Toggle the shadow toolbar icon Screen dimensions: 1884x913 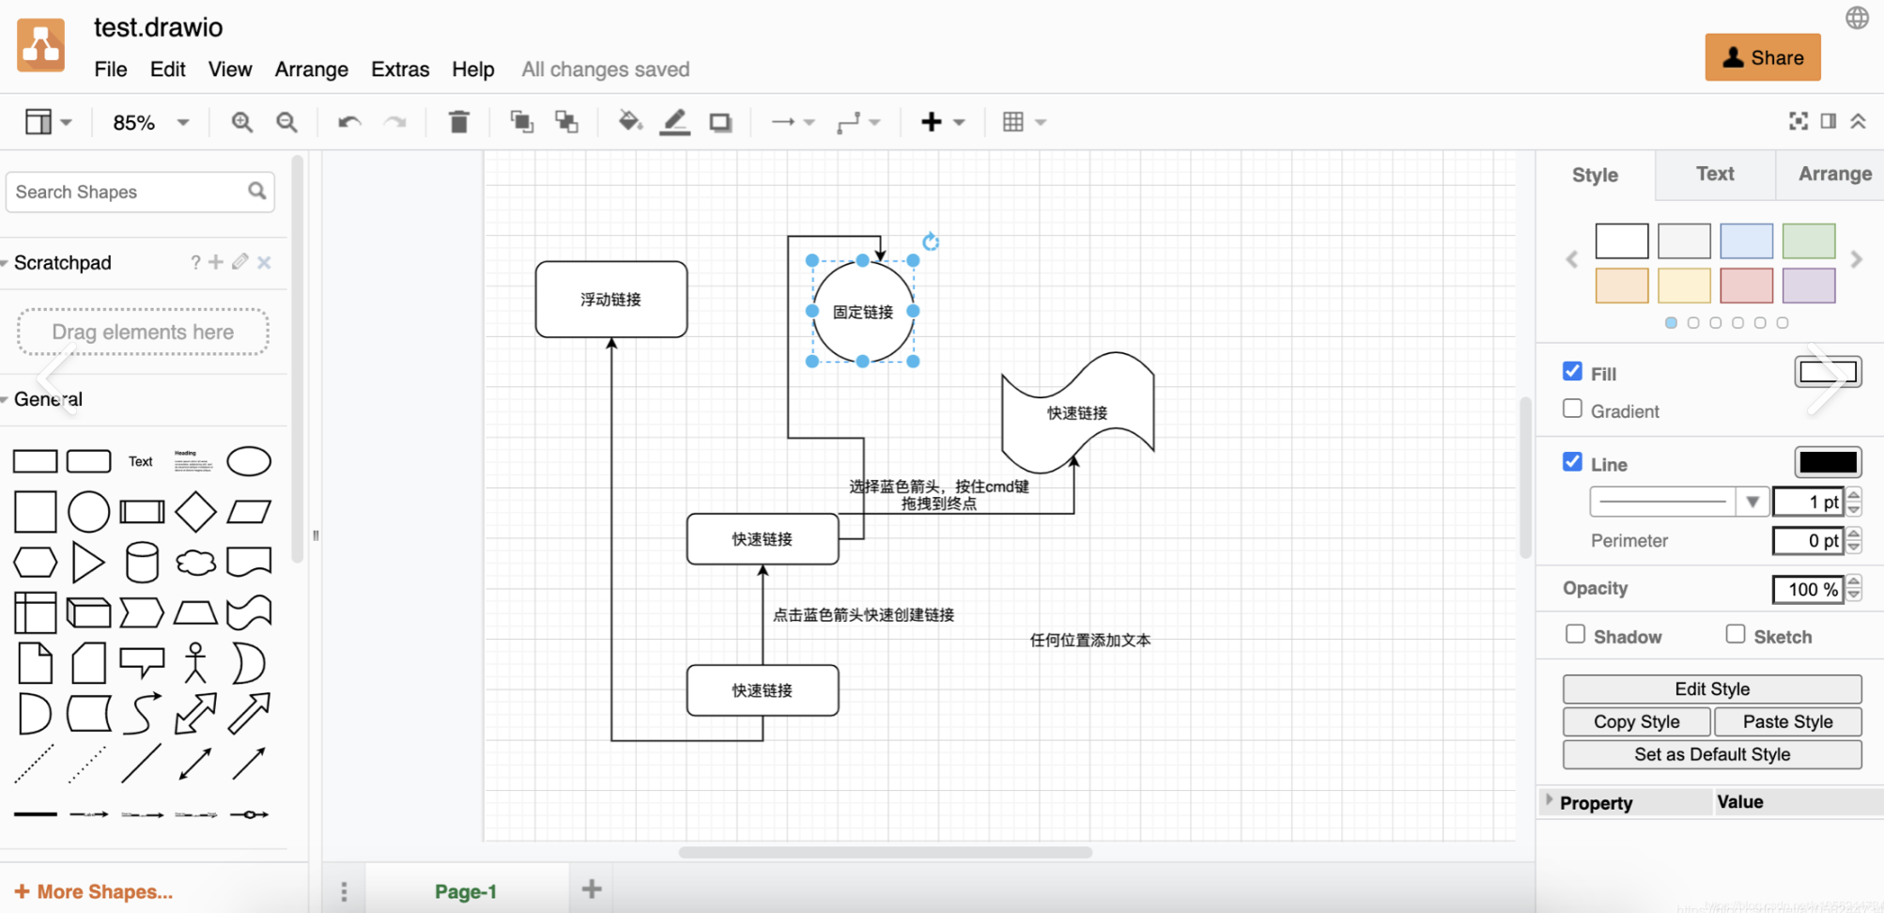pyautogui.click(x=720, y=122)
